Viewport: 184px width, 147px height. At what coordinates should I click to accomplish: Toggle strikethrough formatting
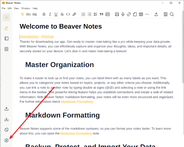(x=62, y=14)
